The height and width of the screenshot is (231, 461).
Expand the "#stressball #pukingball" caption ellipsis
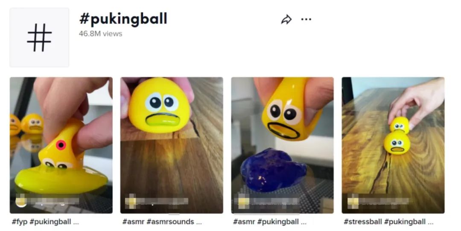click(430, 222)
